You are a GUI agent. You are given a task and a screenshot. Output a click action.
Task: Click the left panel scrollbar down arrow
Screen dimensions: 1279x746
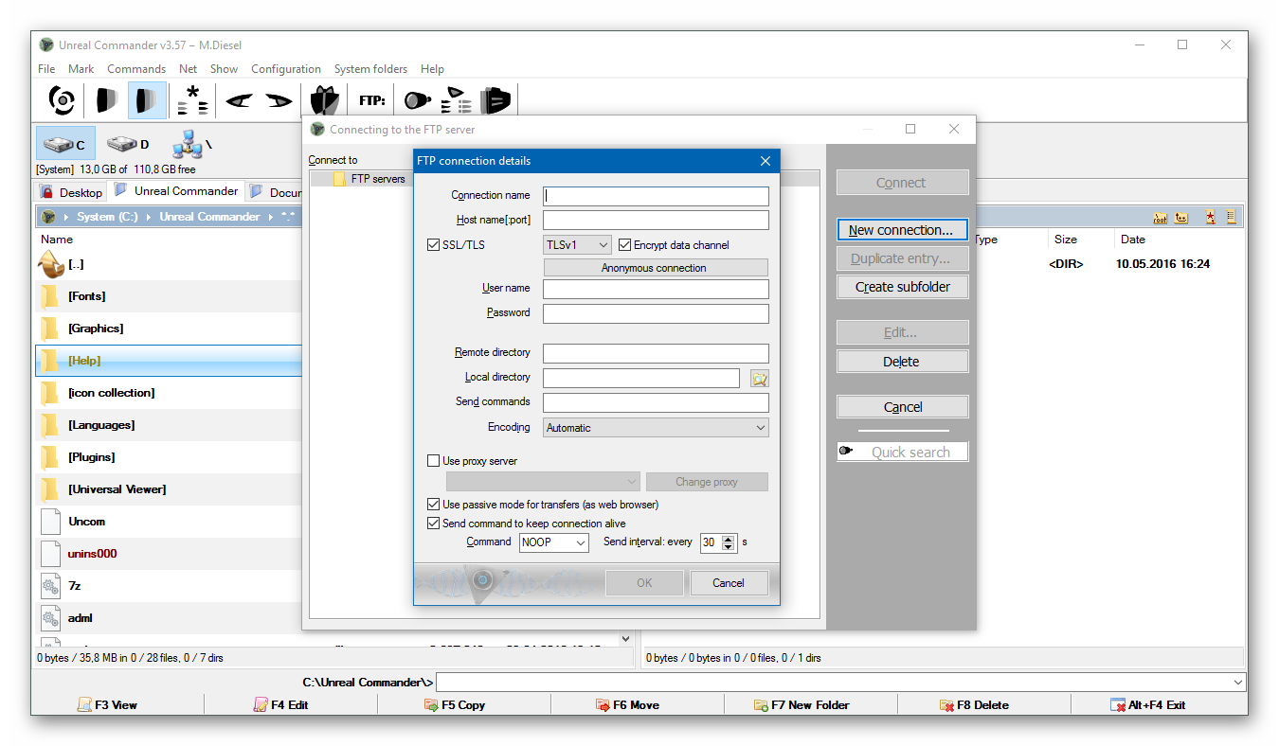(624, 639)
